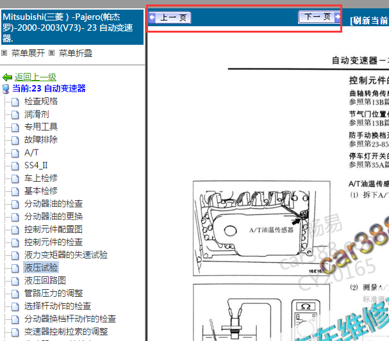
Task: Select the highlighted 液压试验 tree item
Action: click(41, 267)
